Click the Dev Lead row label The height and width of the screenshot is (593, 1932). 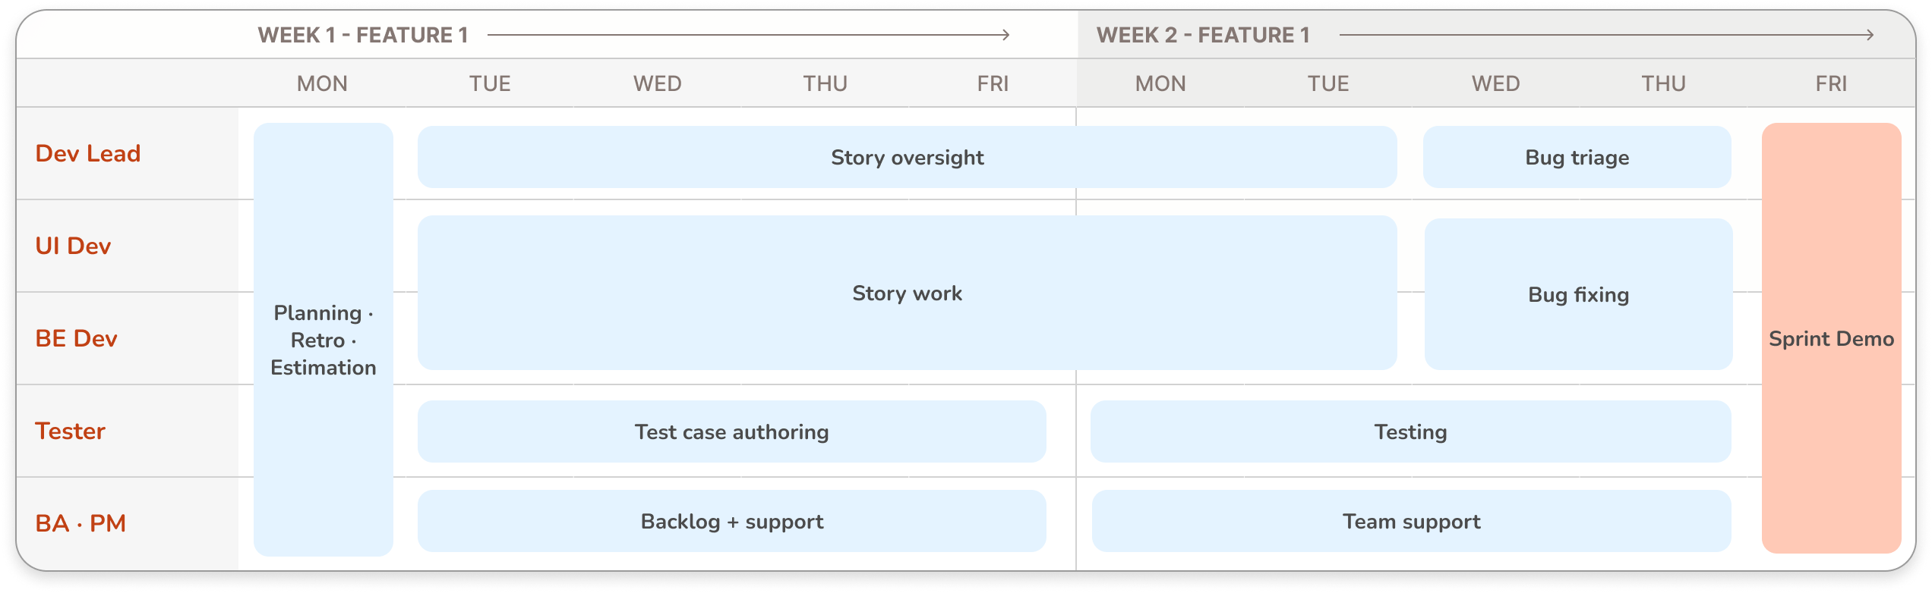point(88,153)
